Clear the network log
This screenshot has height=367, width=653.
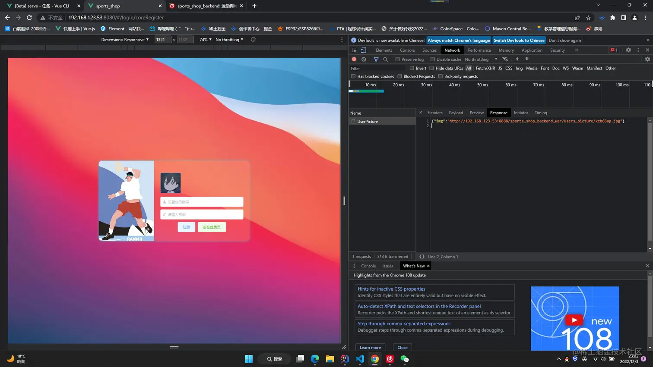[364, 59]
